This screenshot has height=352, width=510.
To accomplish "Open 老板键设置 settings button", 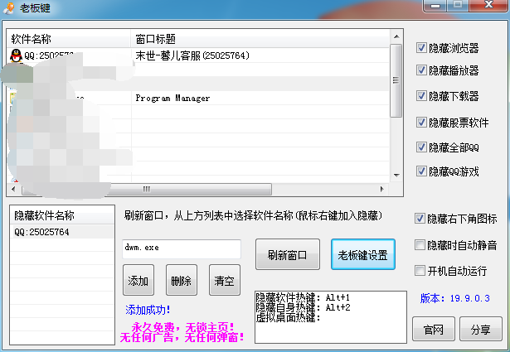I will click(x=363, y=254).
